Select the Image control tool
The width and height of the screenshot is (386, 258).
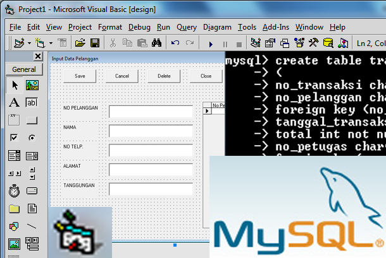[14, 244]
